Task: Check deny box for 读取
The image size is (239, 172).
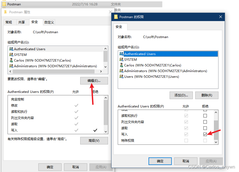Action: (205, 128)
